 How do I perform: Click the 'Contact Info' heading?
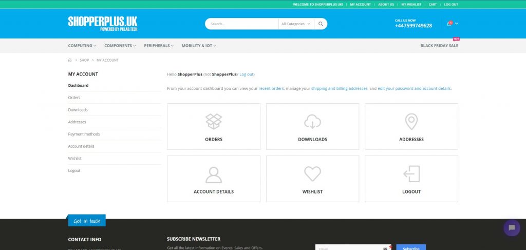click(85, 240)
